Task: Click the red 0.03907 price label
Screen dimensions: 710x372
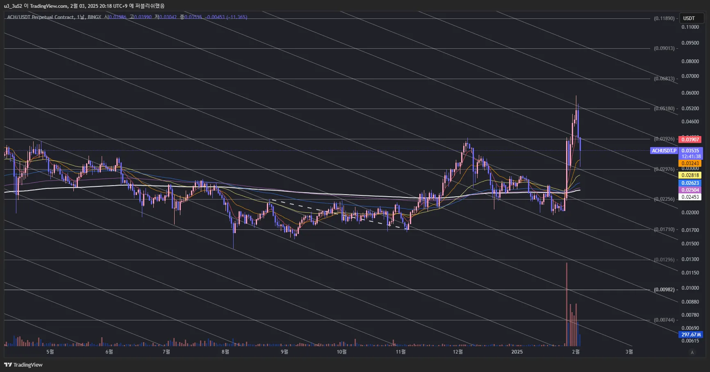Action: click(690, 140)
